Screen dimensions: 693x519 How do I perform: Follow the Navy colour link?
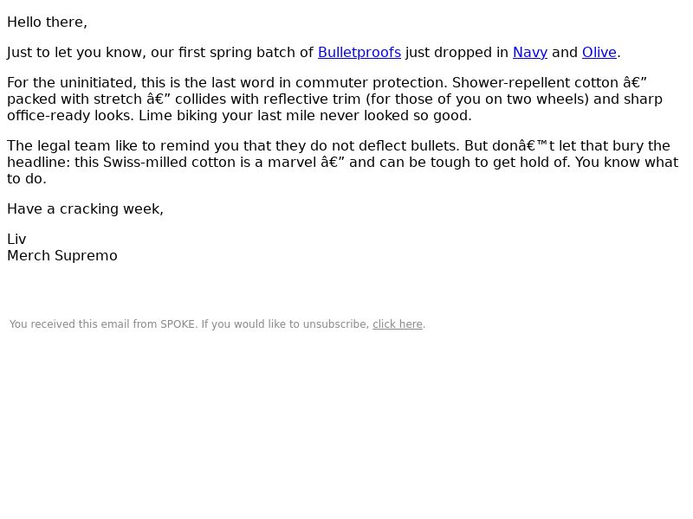click(x=530, y=53)
